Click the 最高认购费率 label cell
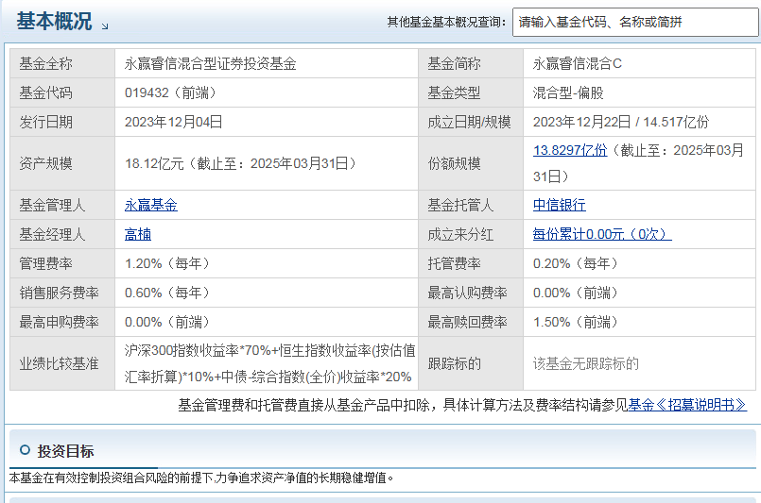The image size is (761, 503). (x=471, y=293)
